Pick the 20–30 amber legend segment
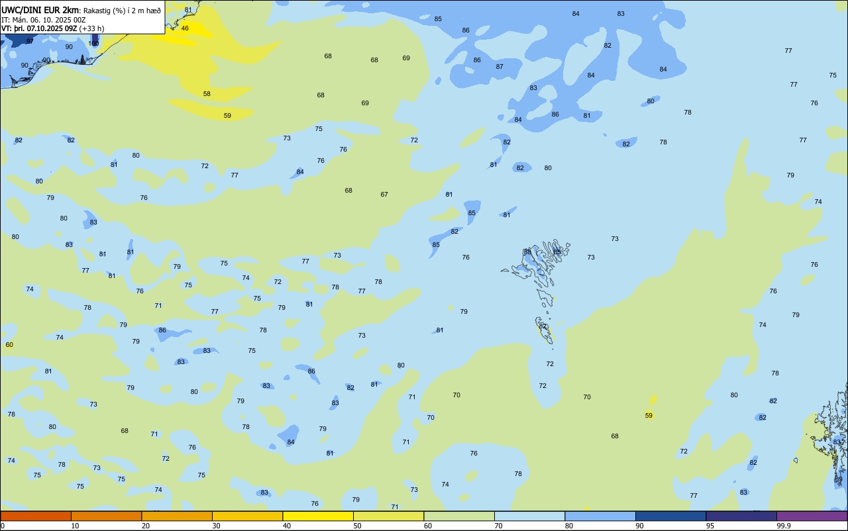Viewport: 848px width, 531px height. pyautogui.click(x=177, y=516)
